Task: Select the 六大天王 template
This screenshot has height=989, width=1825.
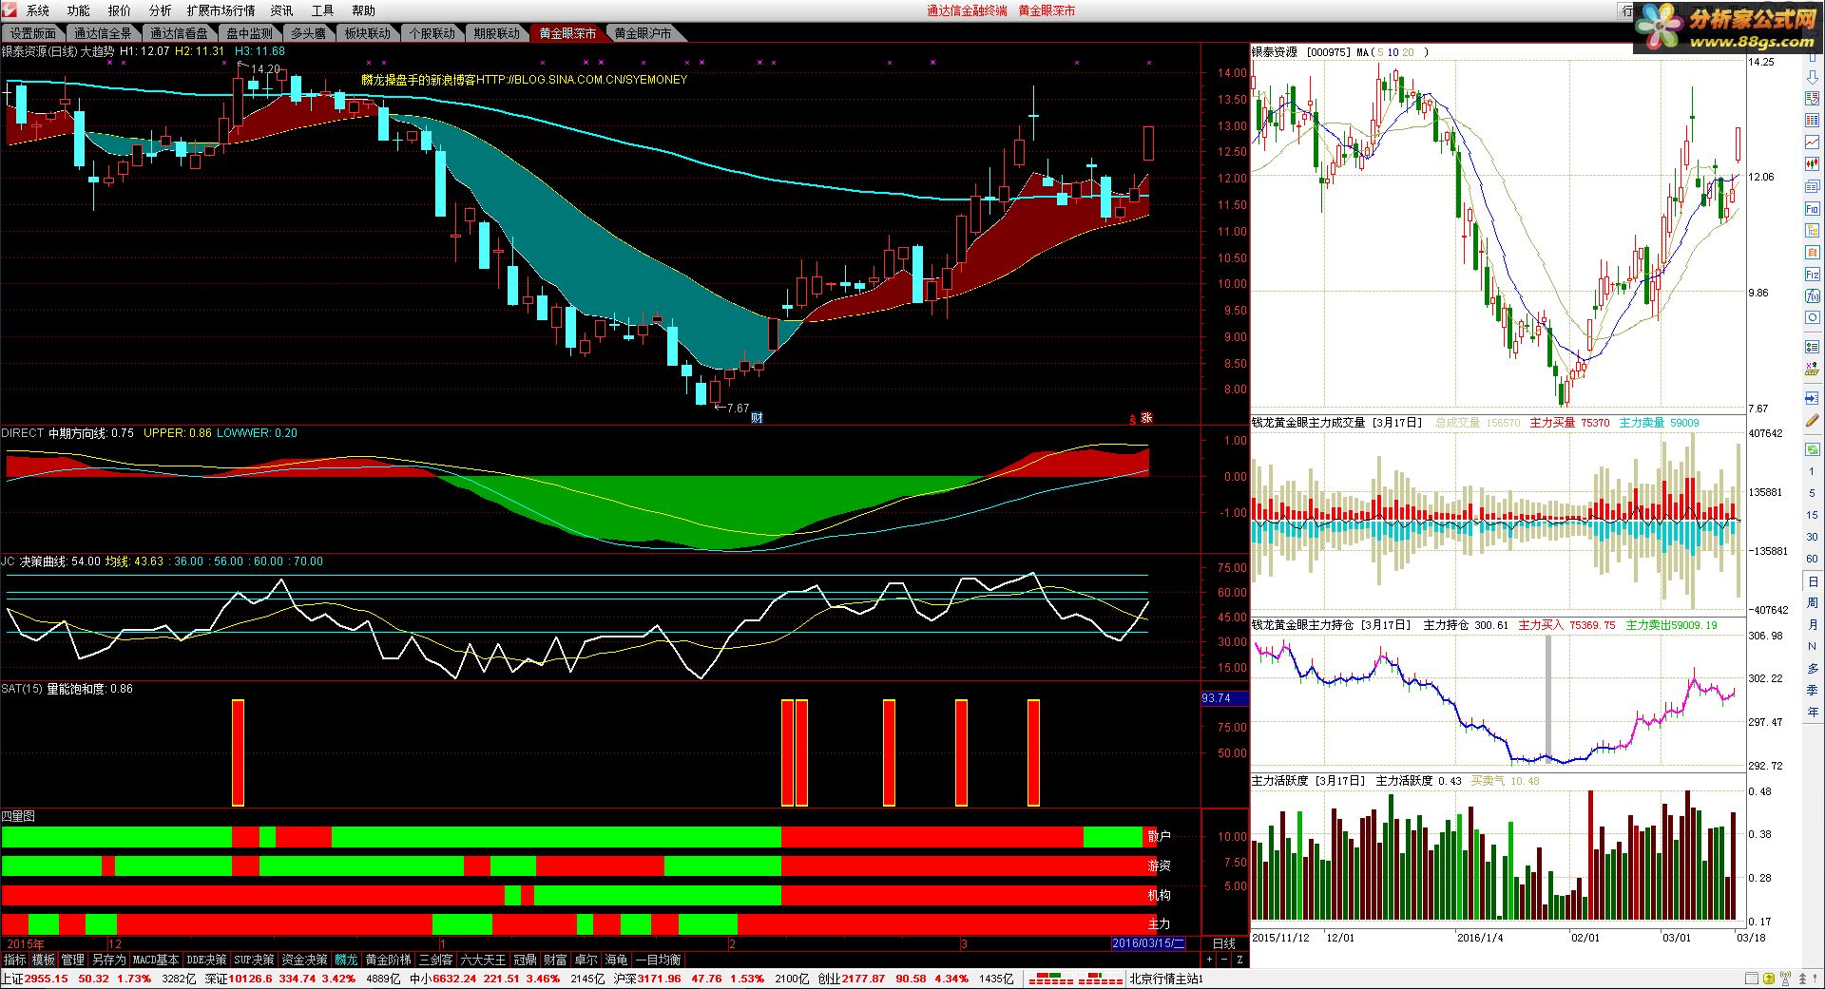Action: (x=484, y=960)
